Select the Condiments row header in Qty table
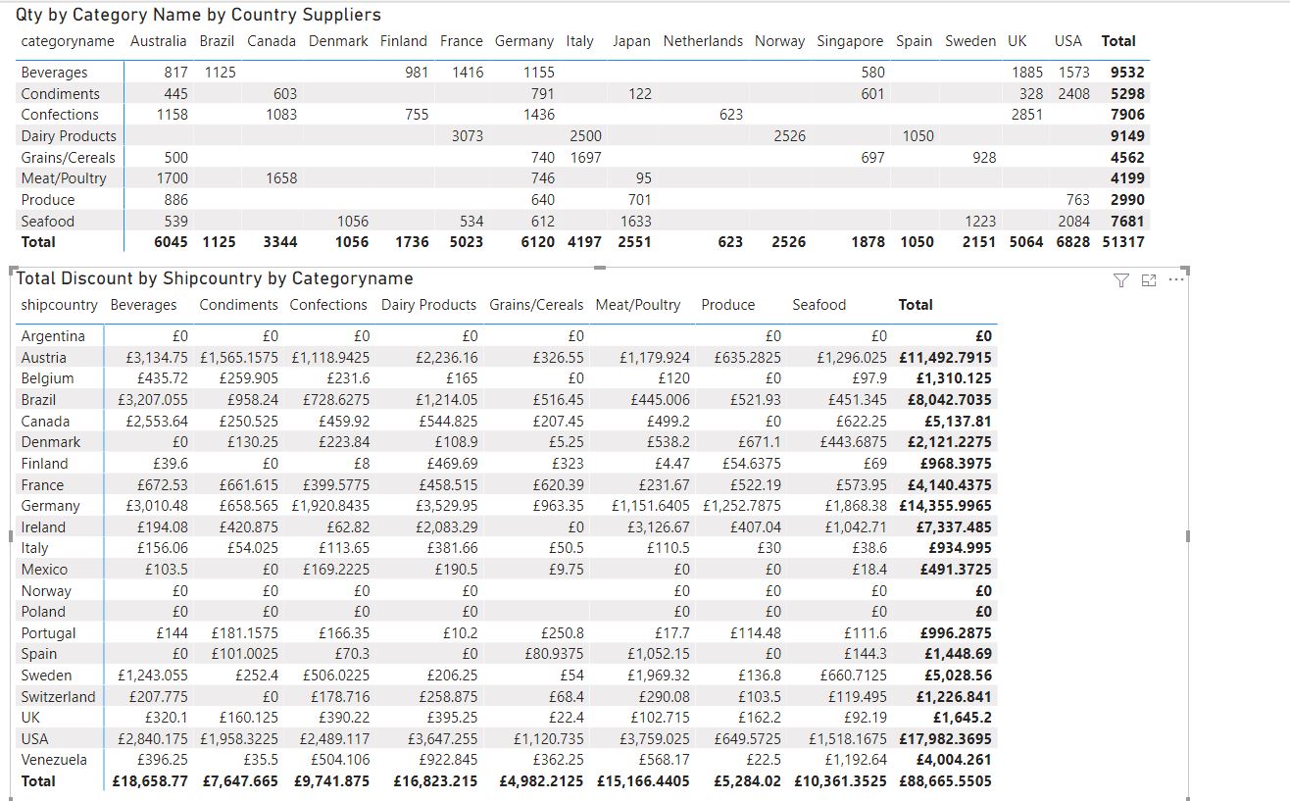Viewport: 1290px width, 801px height. click(60, 94)
